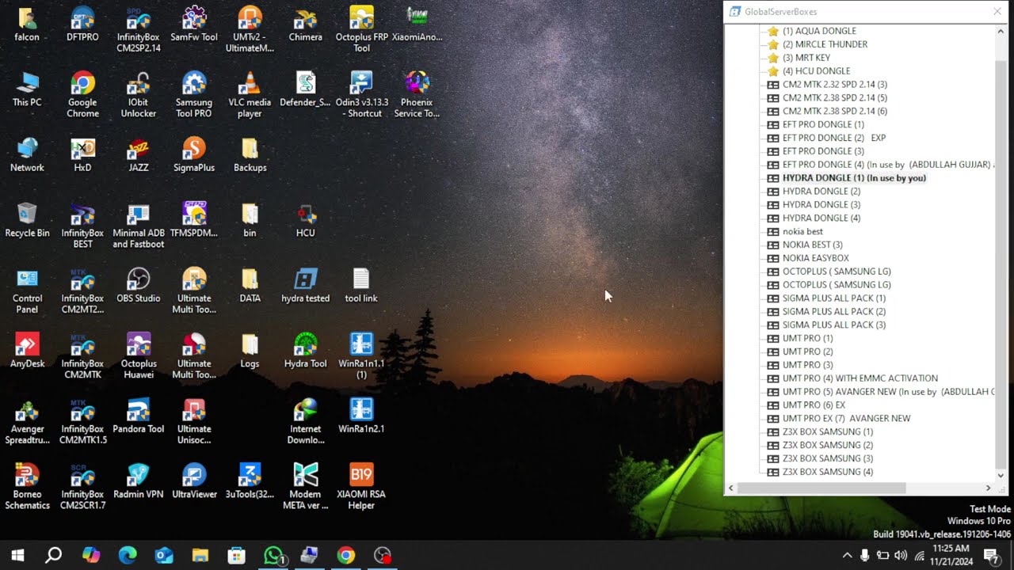Launch the Chimera desktop icon
The image size is (1014, 570).
(306, 25)
